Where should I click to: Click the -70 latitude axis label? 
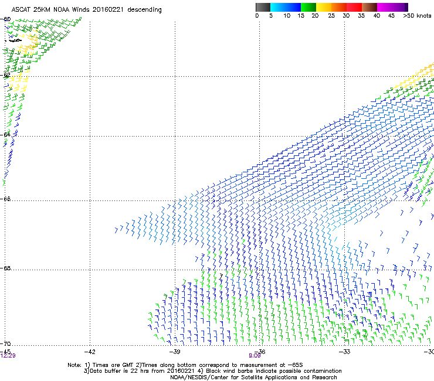[x=5, y=343]
